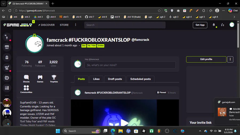View Communities on the profile
This screenshot has height=135, width=240.
coord(26,89)
